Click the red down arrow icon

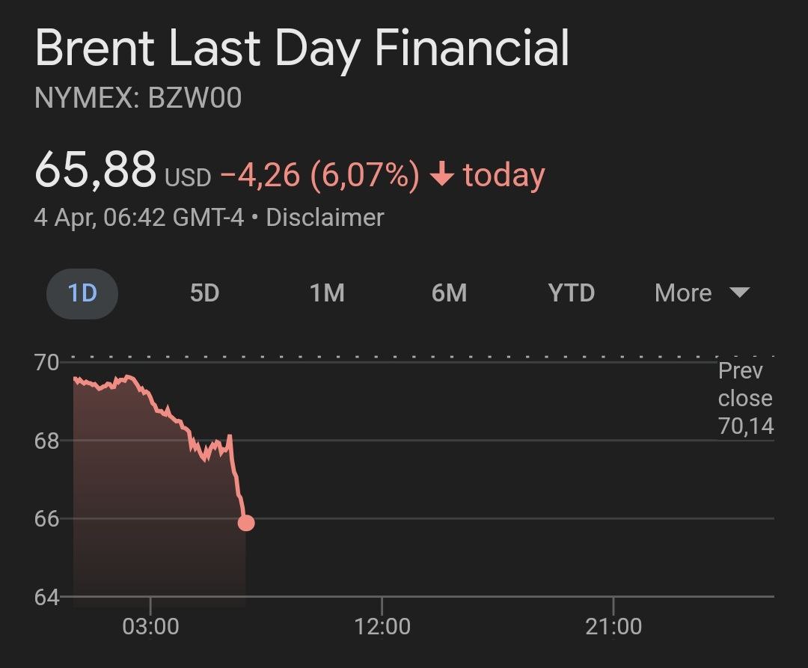click(x=443, y=175)
